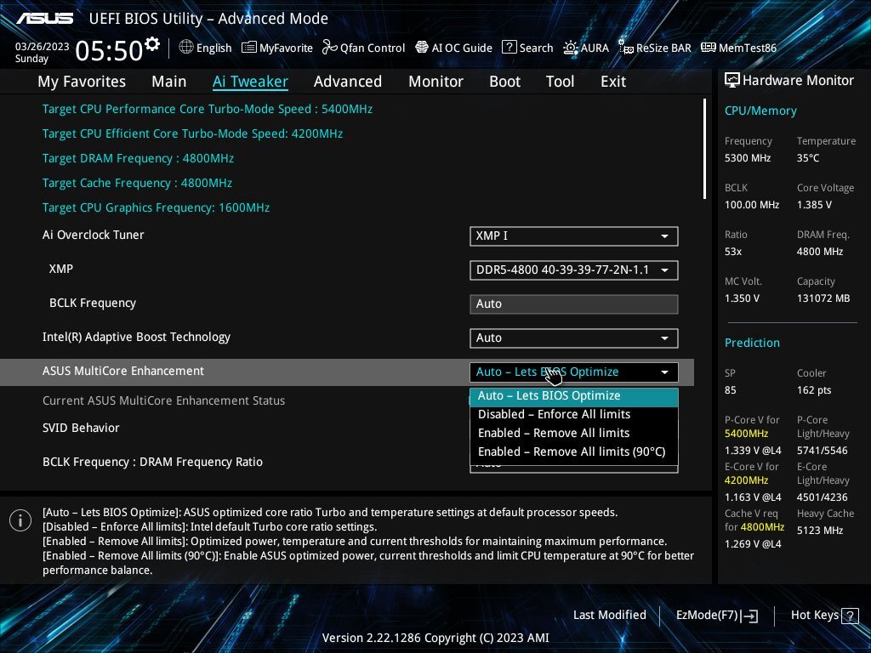Select Enabled – Remove All limits option
Viewport: 871px width, 653px height.
pyautogui.click(x=574, y=433)
